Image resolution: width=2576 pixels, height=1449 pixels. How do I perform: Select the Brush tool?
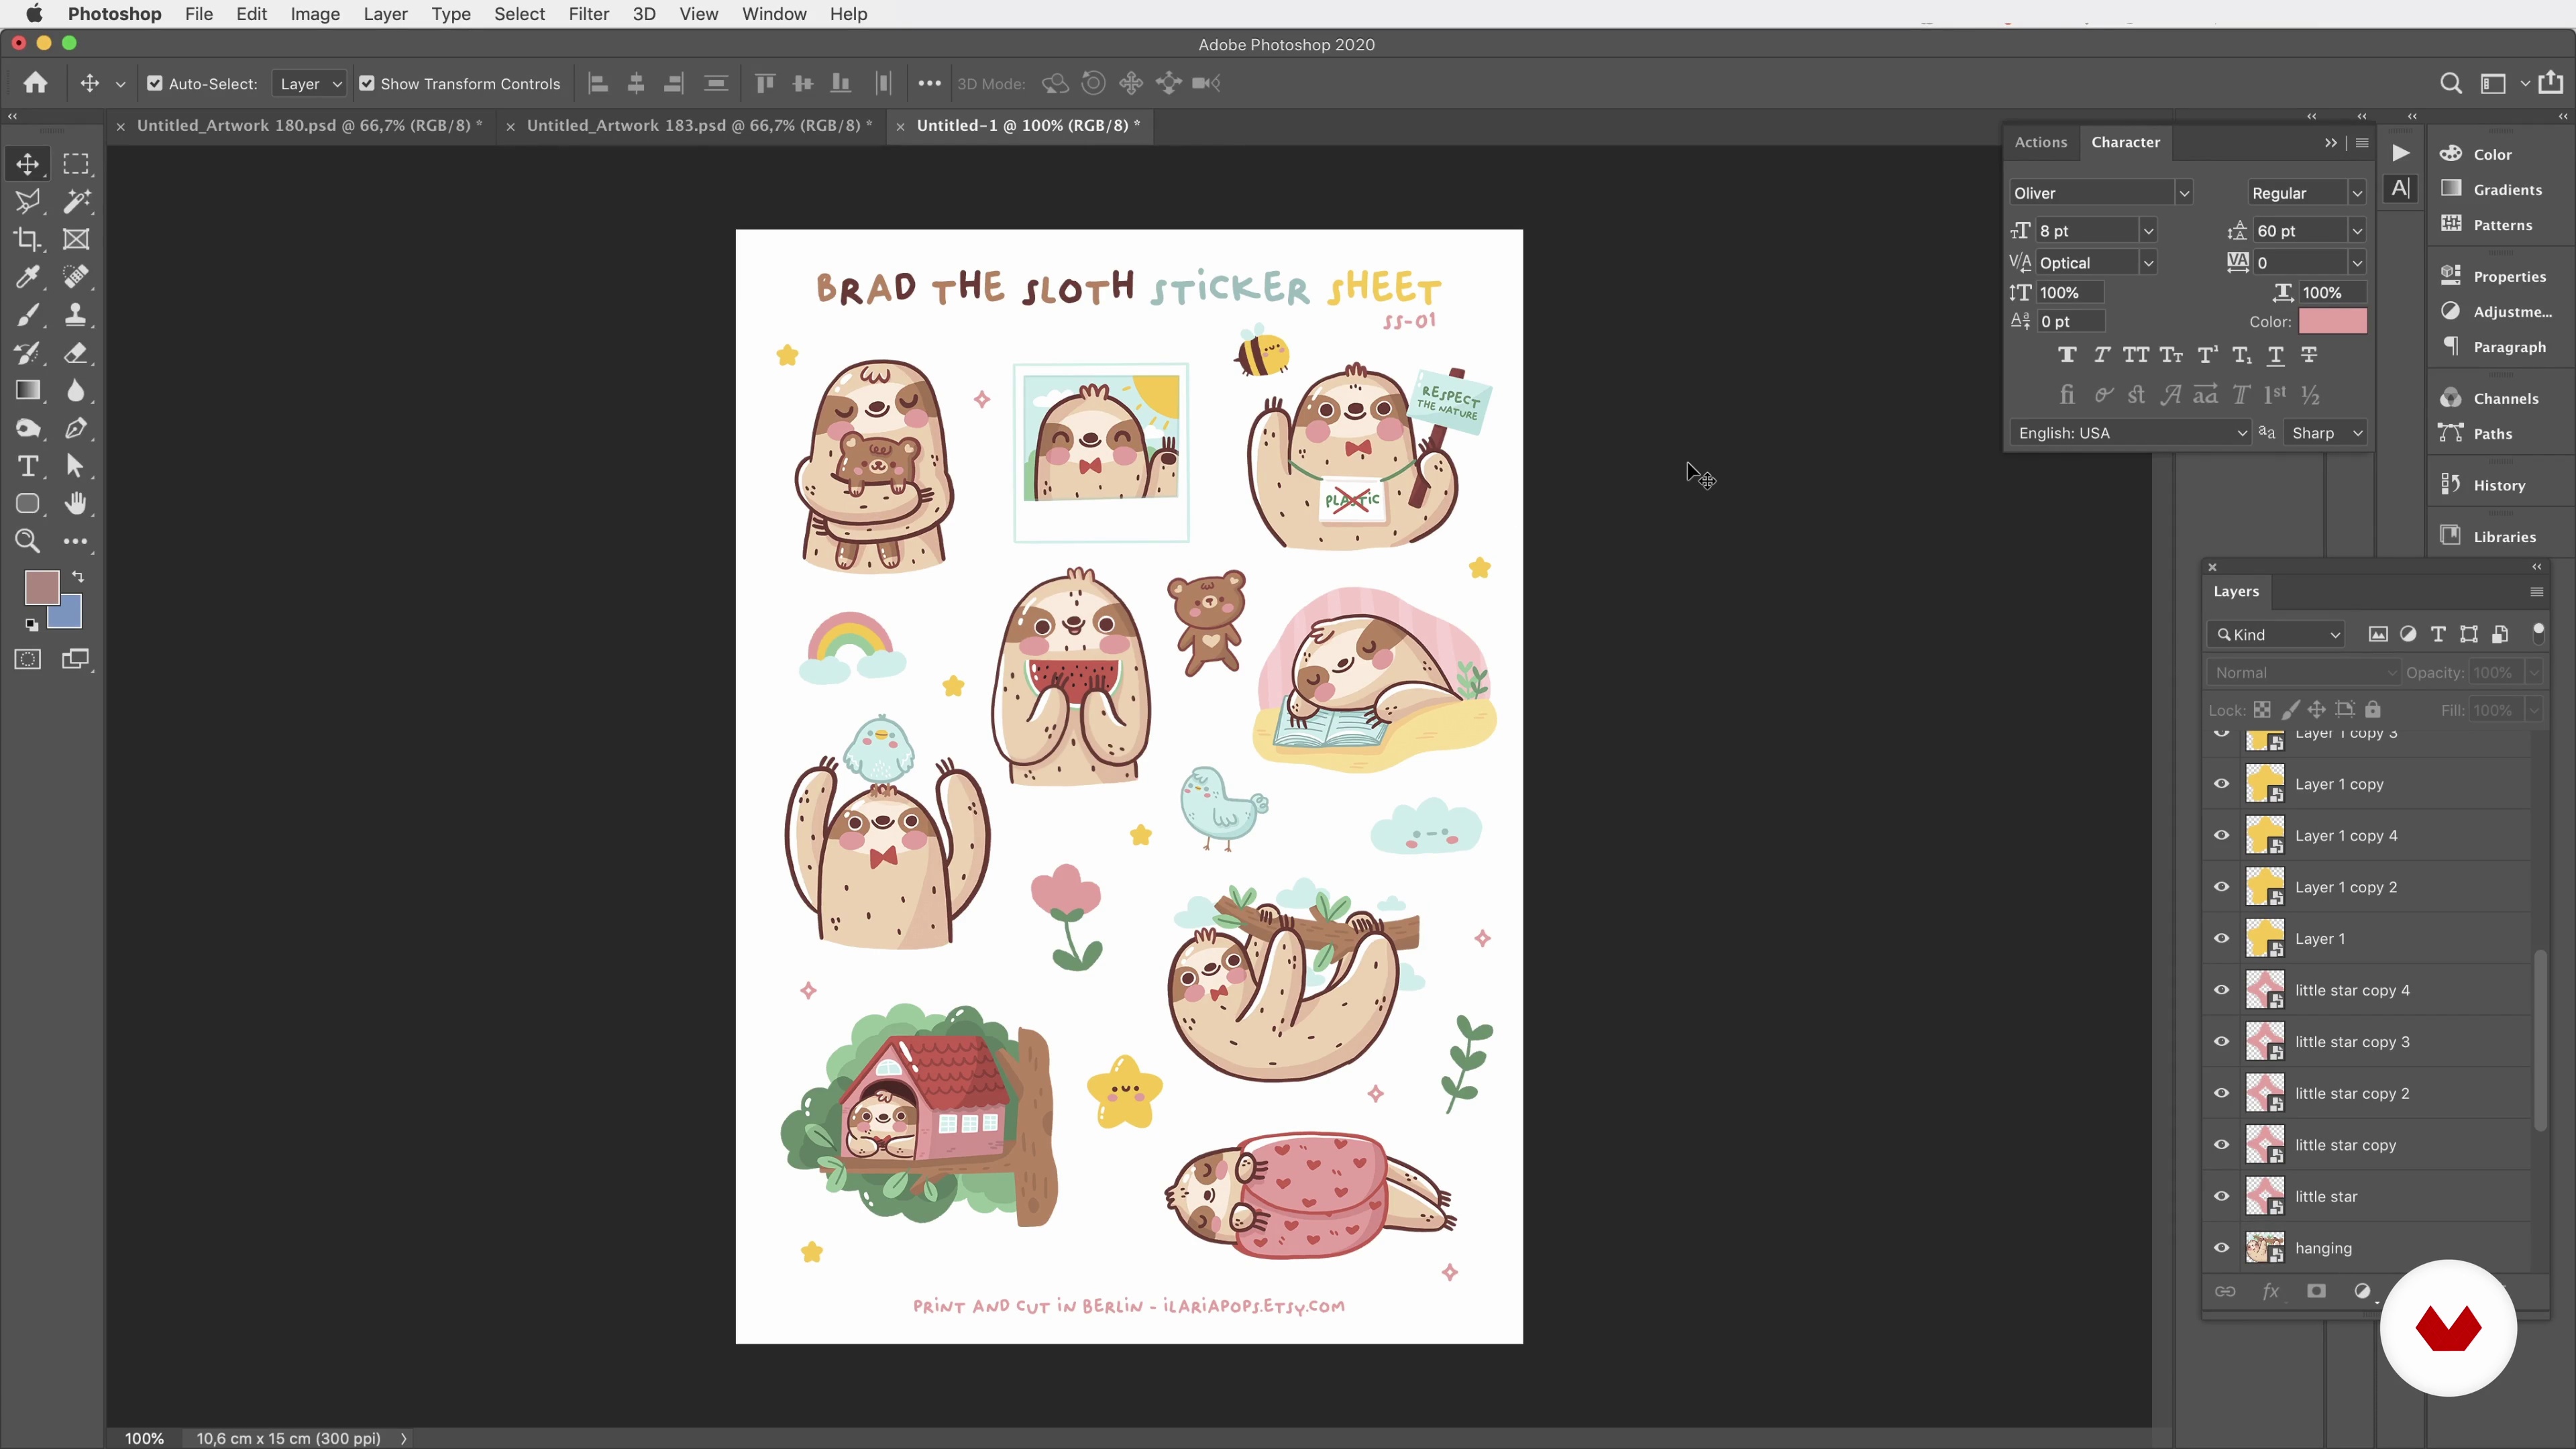coord(28,315)
